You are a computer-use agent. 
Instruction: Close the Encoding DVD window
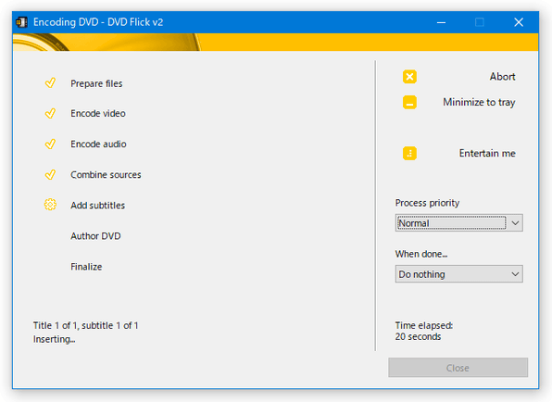click(519, 22)
